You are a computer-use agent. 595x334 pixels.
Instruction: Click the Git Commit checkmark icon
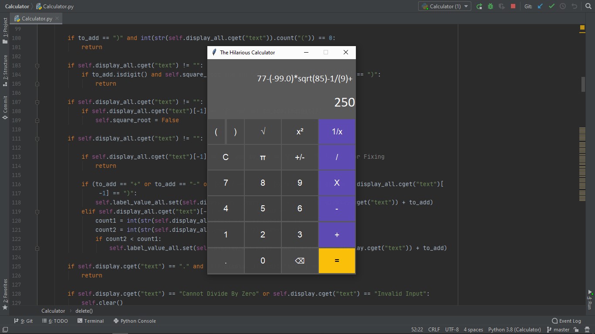[x=551, y=7]
